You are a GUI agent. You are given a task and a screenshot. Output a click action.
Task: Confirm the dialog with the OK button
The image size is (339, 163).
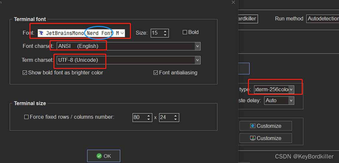coord(104,156)
